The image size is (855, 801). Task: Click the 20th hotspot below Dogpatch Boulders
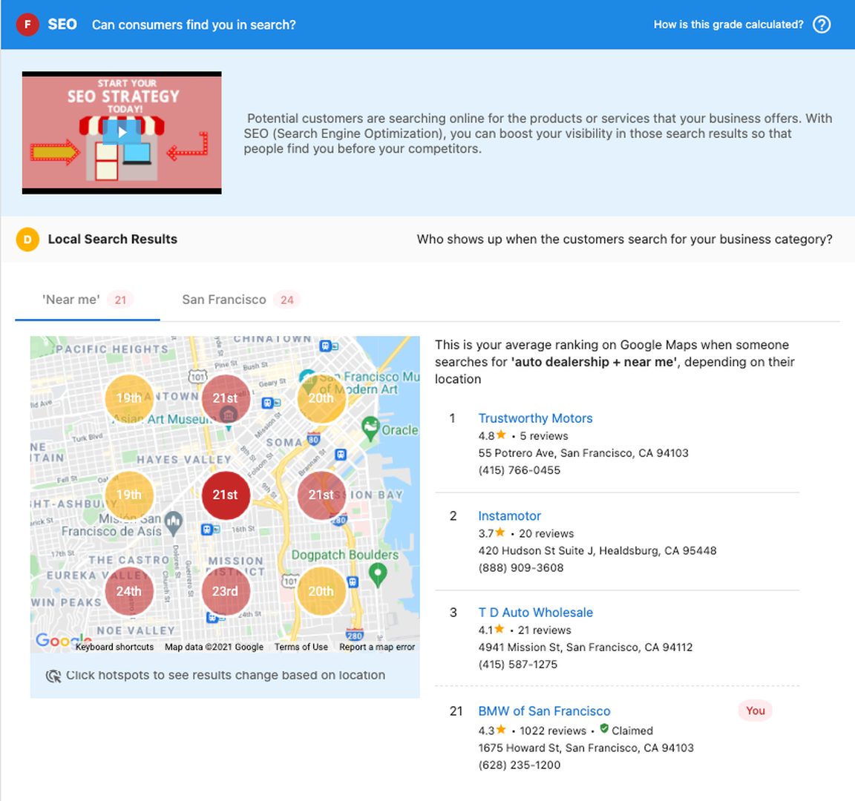point(321,591)
